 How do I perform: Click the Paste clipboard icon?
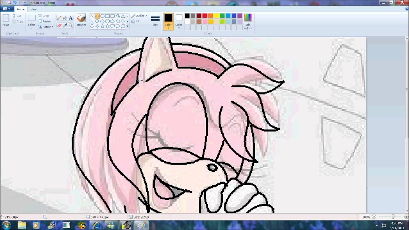tap(6, 18)
